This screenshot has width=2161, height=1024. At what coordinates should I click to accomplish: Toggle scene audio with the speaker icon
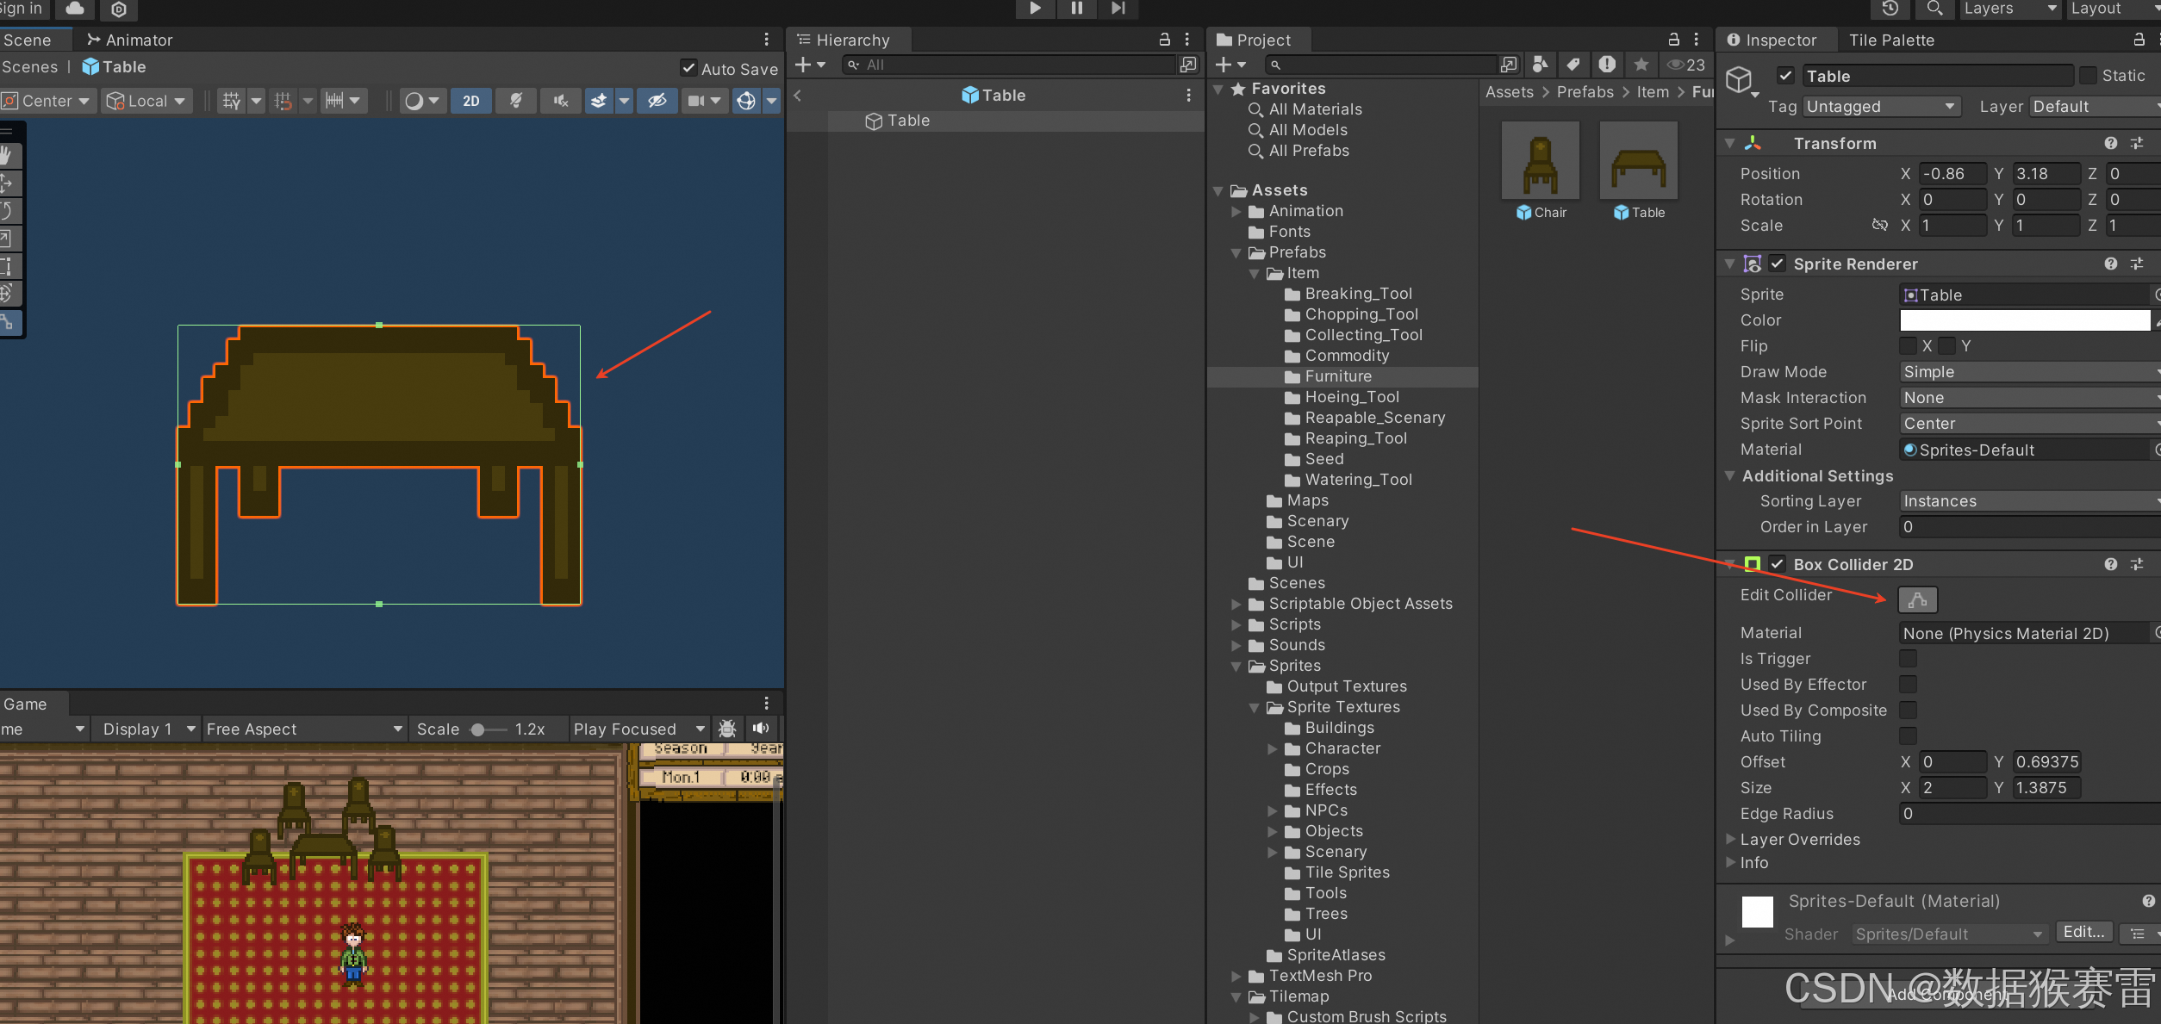click(x=561, y=101)
